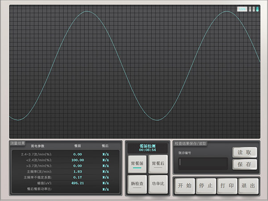Select the 0.17 instability coefficient value
The width and height of the screenshot is (268, 201).
[78, 177]
